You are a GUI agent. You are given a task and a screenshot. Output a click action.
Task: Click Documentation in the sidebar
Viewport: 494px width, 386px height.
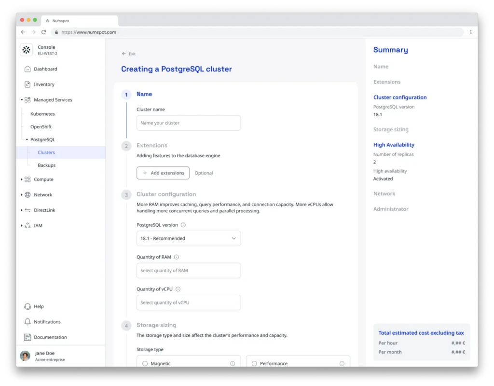click(x=50, y=337)
